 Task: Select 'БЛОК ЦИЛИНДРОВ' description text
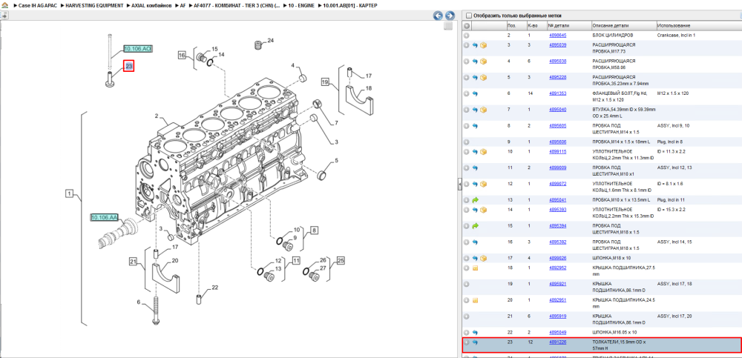click(611, 36)
